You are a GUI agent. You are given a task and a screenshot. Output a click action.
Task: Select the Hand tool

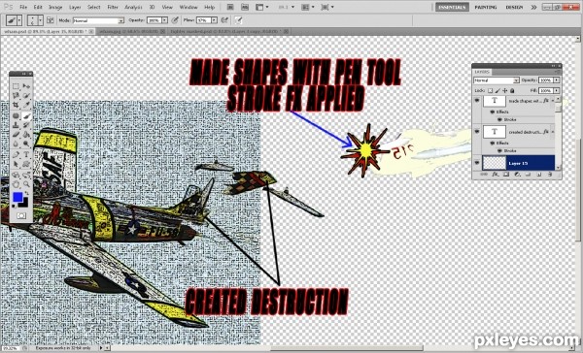click(x=16, y=183)
